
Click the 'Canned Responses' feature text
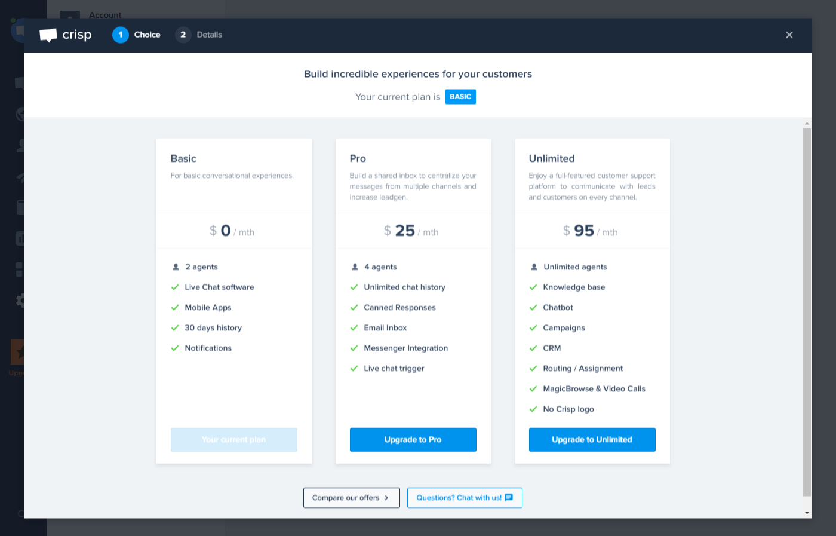(x=399, y=308)
